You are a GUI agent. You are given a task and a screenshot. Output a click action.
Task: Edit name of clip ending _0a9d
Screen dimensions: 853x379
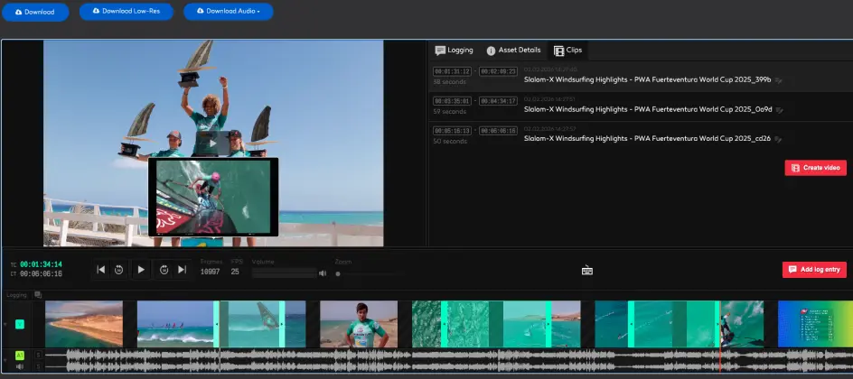(780, 110)
